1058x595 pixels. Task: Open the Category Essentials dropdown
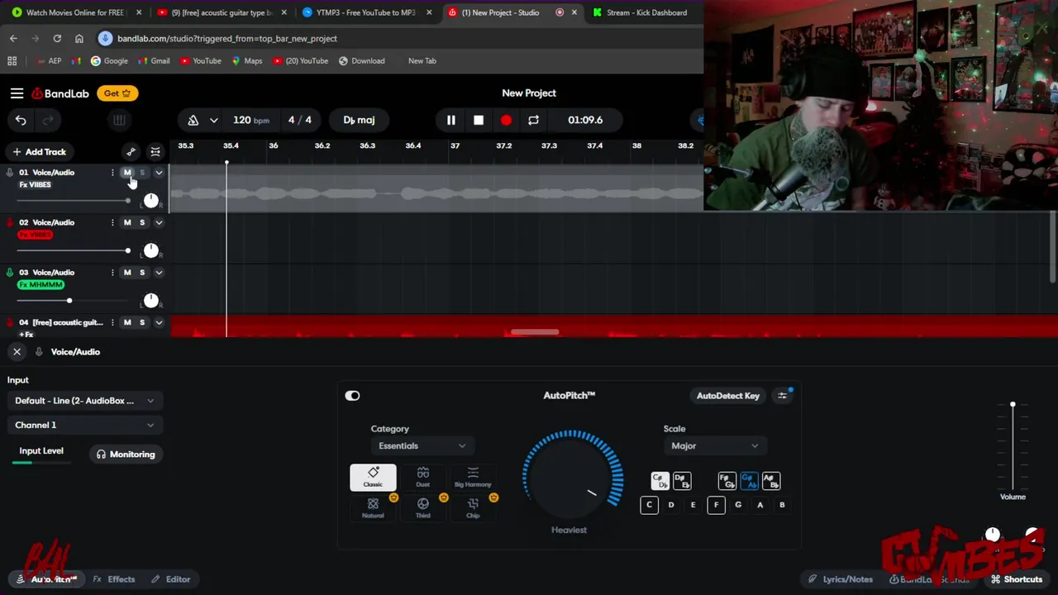(422, 446)
